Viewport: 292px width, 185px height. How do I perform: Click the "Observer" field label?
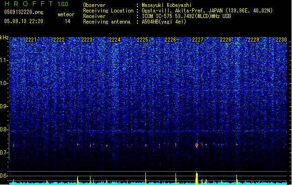pos(94,5)
